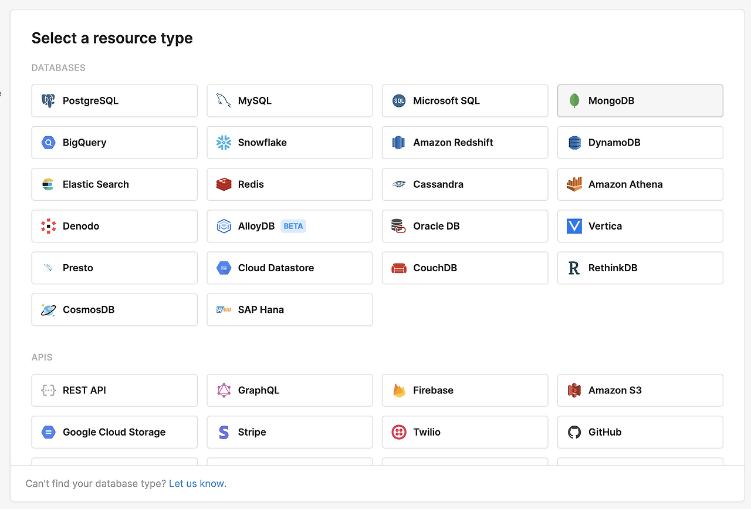The height and width of the screenshot is (509, 751).
Task: Click the GitHub octocat icon
Action: point(574,432)
